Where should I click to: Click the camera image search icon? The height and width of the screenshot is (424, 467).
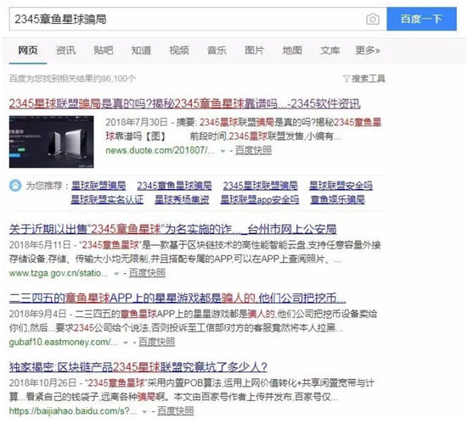[x=372, y=20]
